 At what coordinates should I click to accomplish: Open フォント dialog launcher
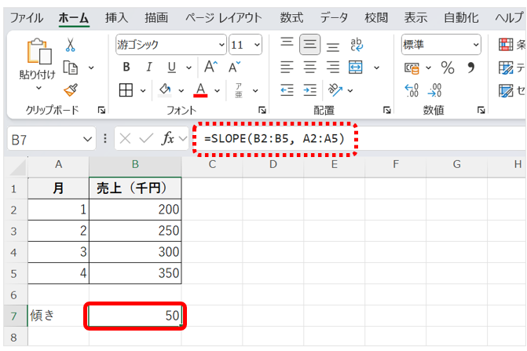pyautogui.click(x=262, y=110)
